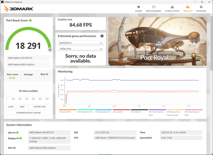Click the DISPLAY1 3840 × 2160 field
The height and width of the screenshot is (155, 213).
coord(49,140)
